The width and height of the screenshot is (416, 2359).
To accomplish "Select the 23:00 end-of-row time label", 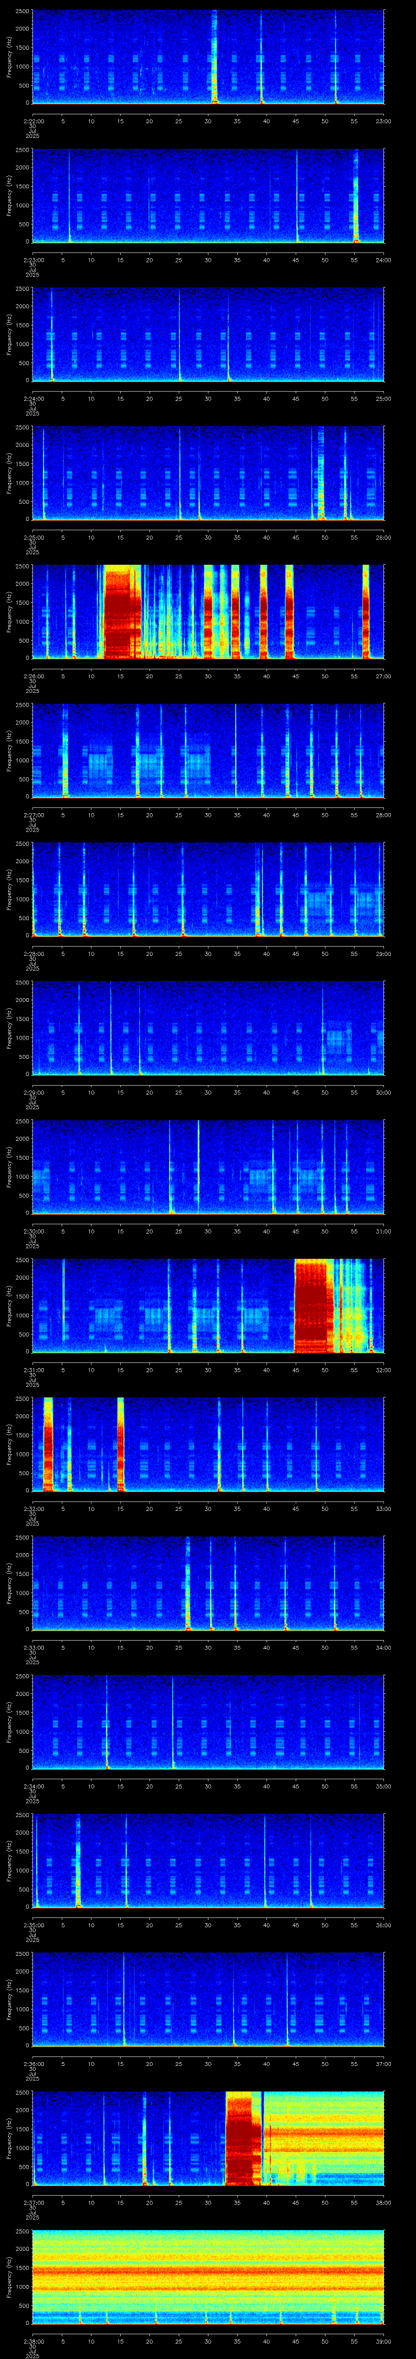I will coord(383,121).
